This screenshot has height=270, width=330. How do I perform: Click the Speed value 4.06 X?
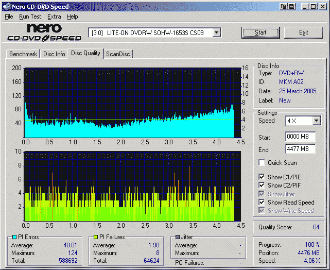[312, 261]
